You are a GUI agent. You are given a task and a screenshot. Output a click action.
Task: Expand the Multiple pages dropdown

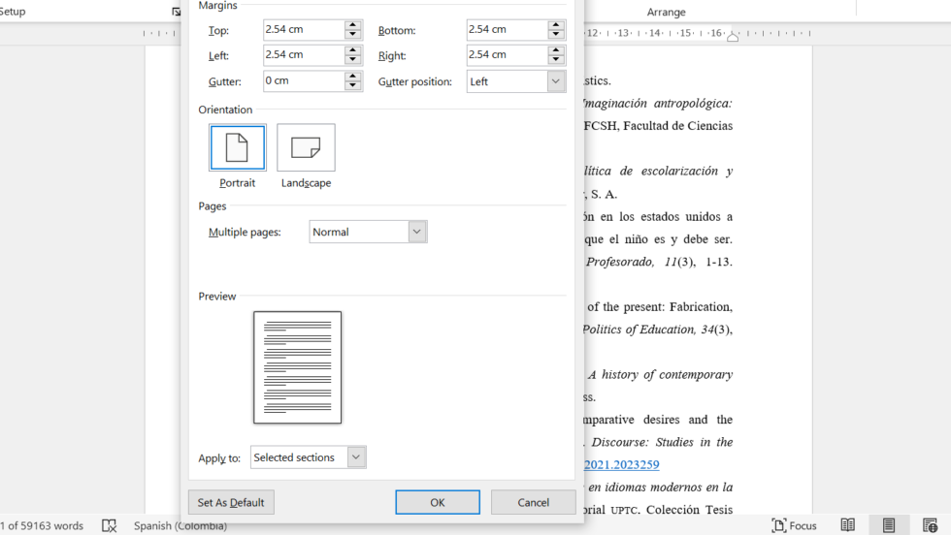point(416,232)
